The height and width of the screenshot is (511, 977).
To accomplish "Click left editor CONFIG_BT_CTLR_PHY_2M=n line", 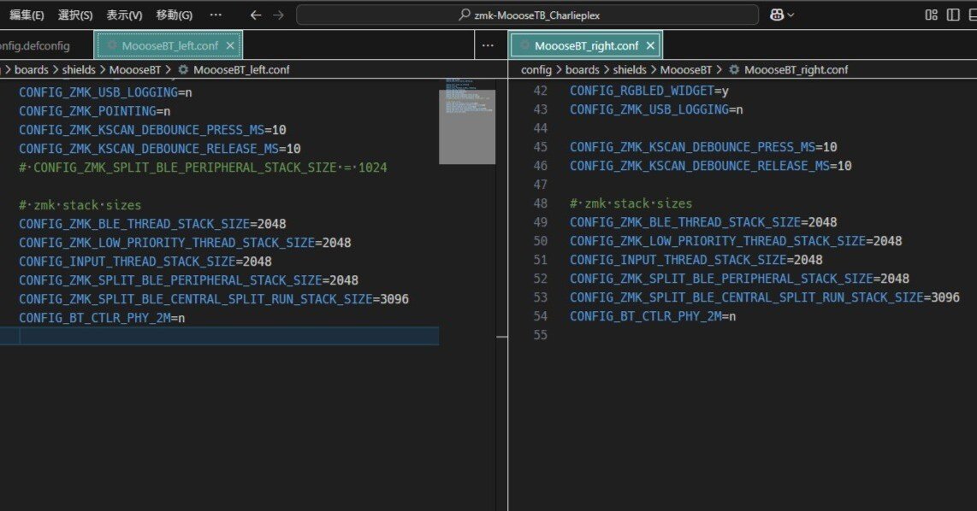I will 102,318.
